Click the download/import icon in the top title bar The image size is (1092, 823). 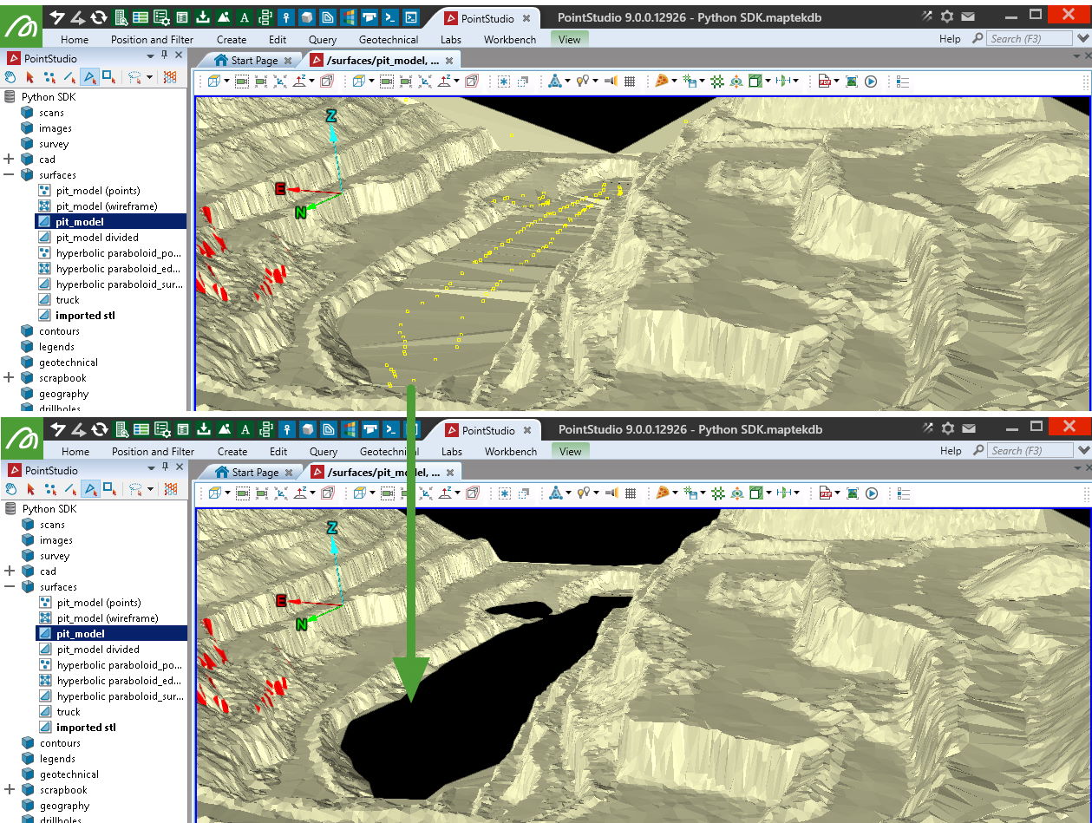click(203, 16)
